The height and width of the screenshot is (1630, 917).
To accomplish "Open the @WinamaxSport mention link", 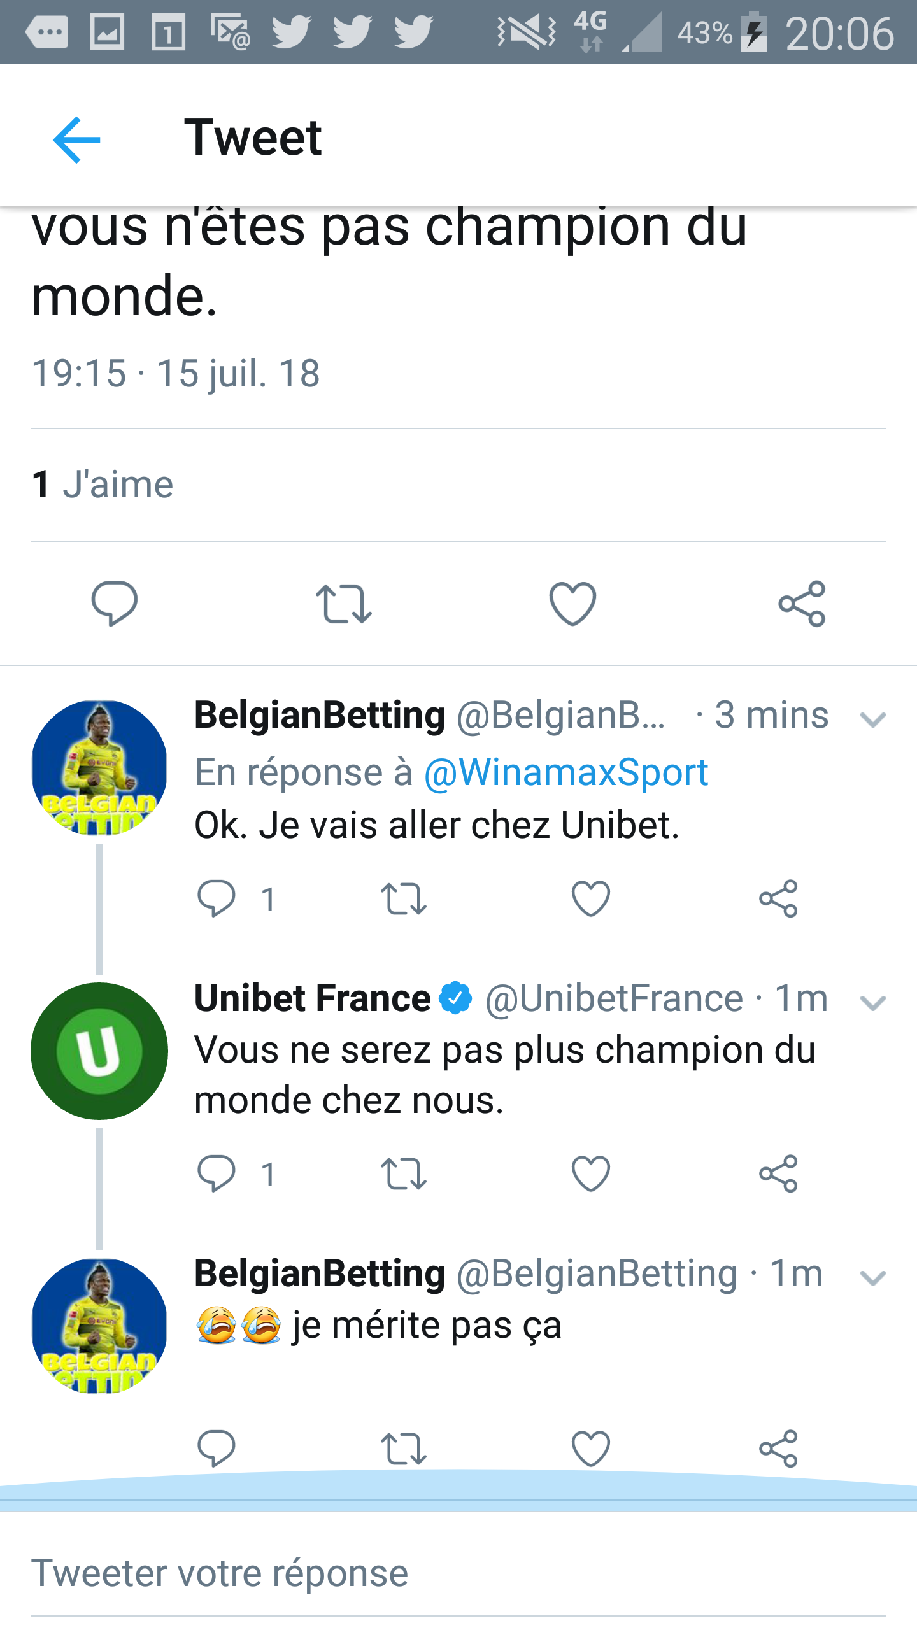I will (x=566, y=772).
